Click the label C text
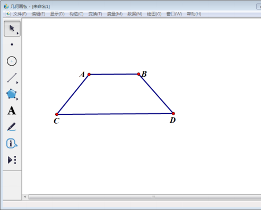Screen dimensions: 261x210 coord(56,121)
